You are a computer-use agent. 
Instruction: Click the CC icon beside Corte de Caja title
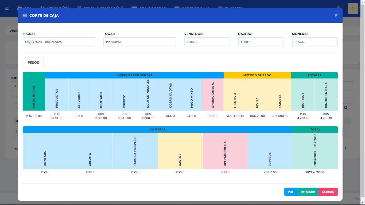pos(25,15)
